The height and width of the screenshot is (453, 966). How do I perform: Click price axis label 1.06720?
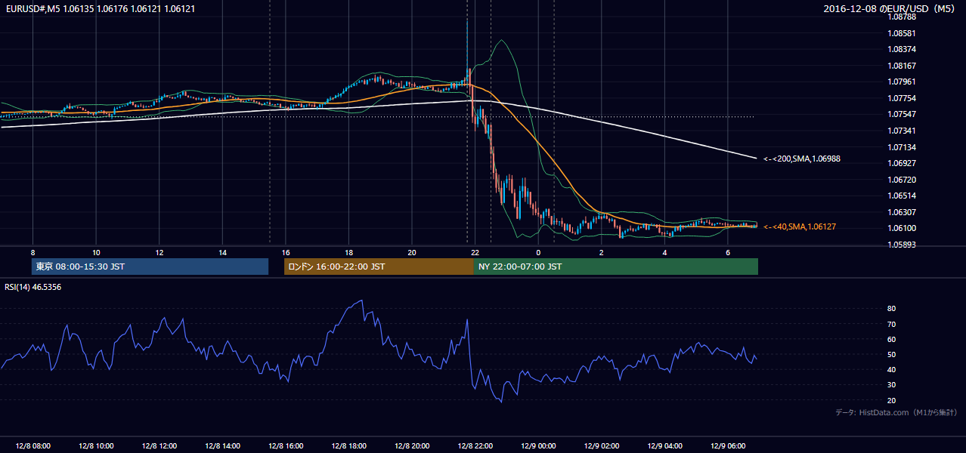coord(903,180)
